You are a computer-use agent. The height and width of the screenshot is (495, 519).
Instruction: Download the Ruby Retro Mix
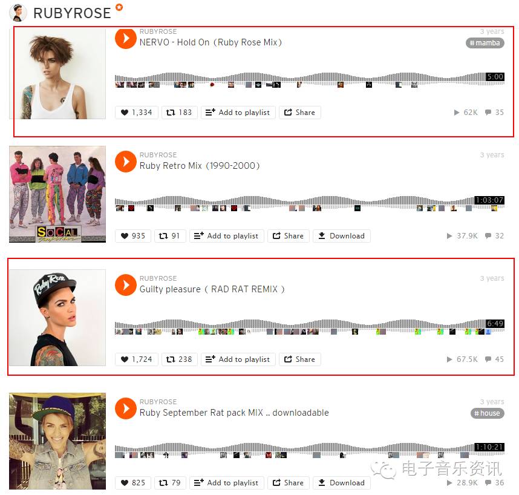(341, 236)
